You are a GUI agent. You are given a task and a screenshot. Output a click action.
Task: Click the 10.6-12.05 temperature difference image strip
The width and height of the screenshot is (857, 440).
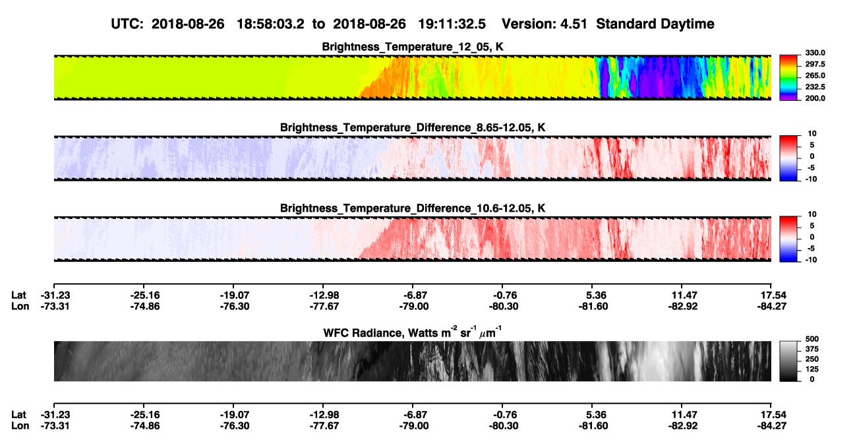[x=412, y=239]
